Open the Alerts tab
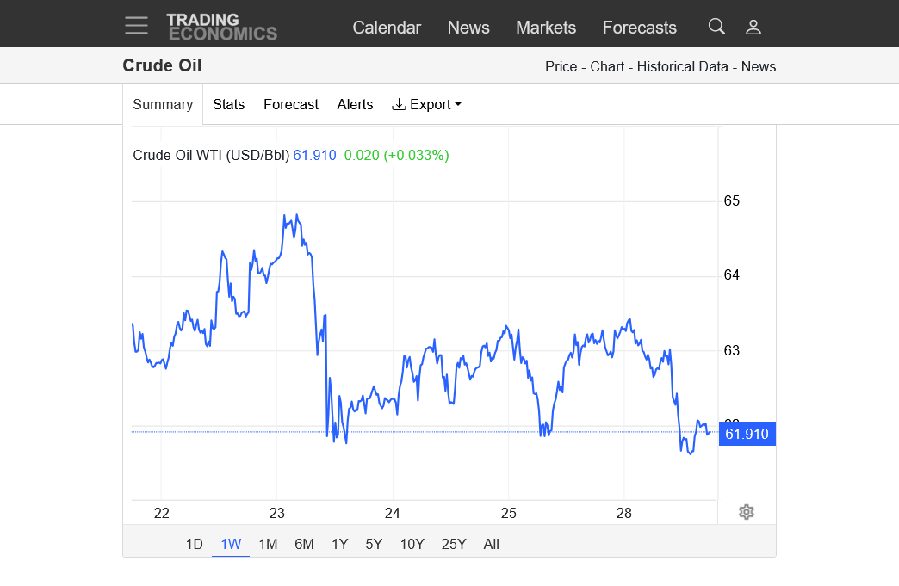The image size is (899, 586). (355, 104)
